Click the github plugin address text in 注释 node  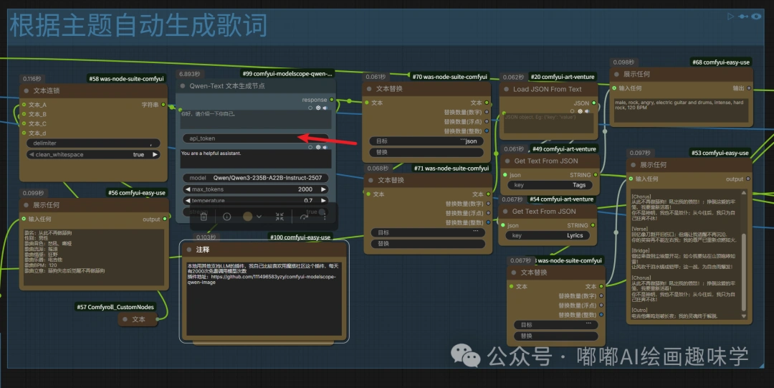[x=262, y=279]
